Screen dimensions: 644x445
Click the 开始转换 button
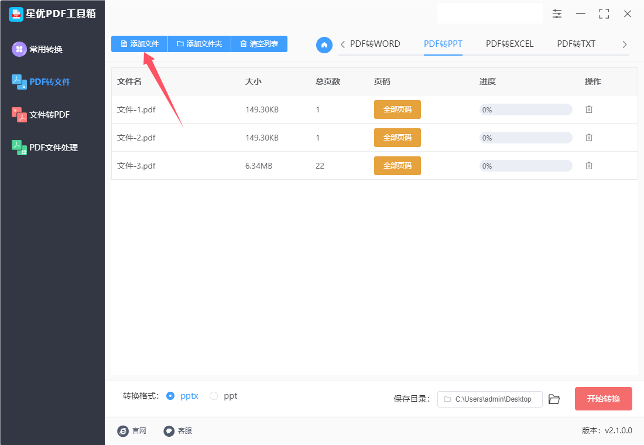click(x=604, y=399)
